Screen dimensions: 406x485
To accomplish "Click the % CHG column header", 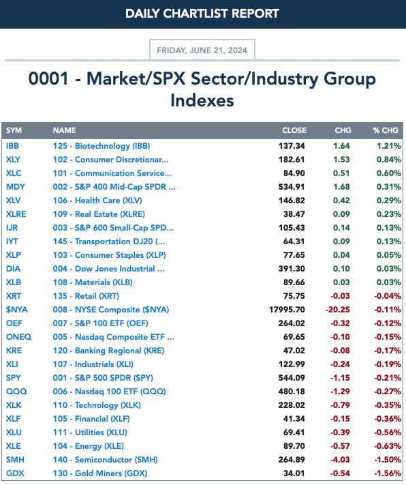I will 386,130.
